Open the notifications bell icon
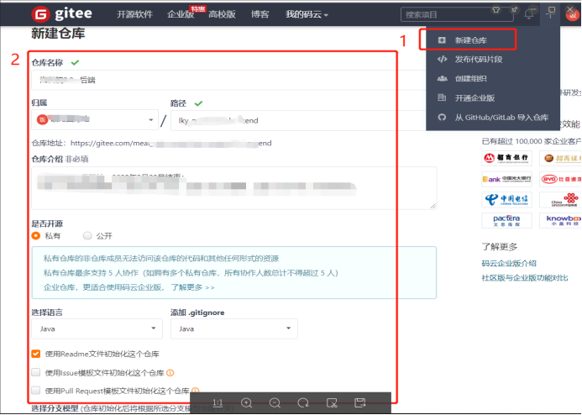582x415 pixels. click(x=529, y=14)
